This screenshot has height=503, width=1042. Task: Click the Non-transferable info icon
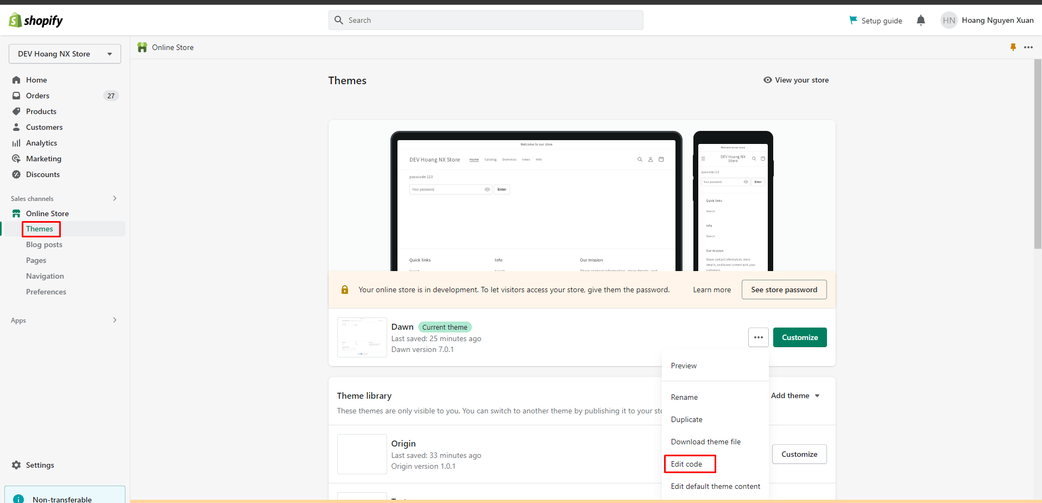click(x=18, y=499)
